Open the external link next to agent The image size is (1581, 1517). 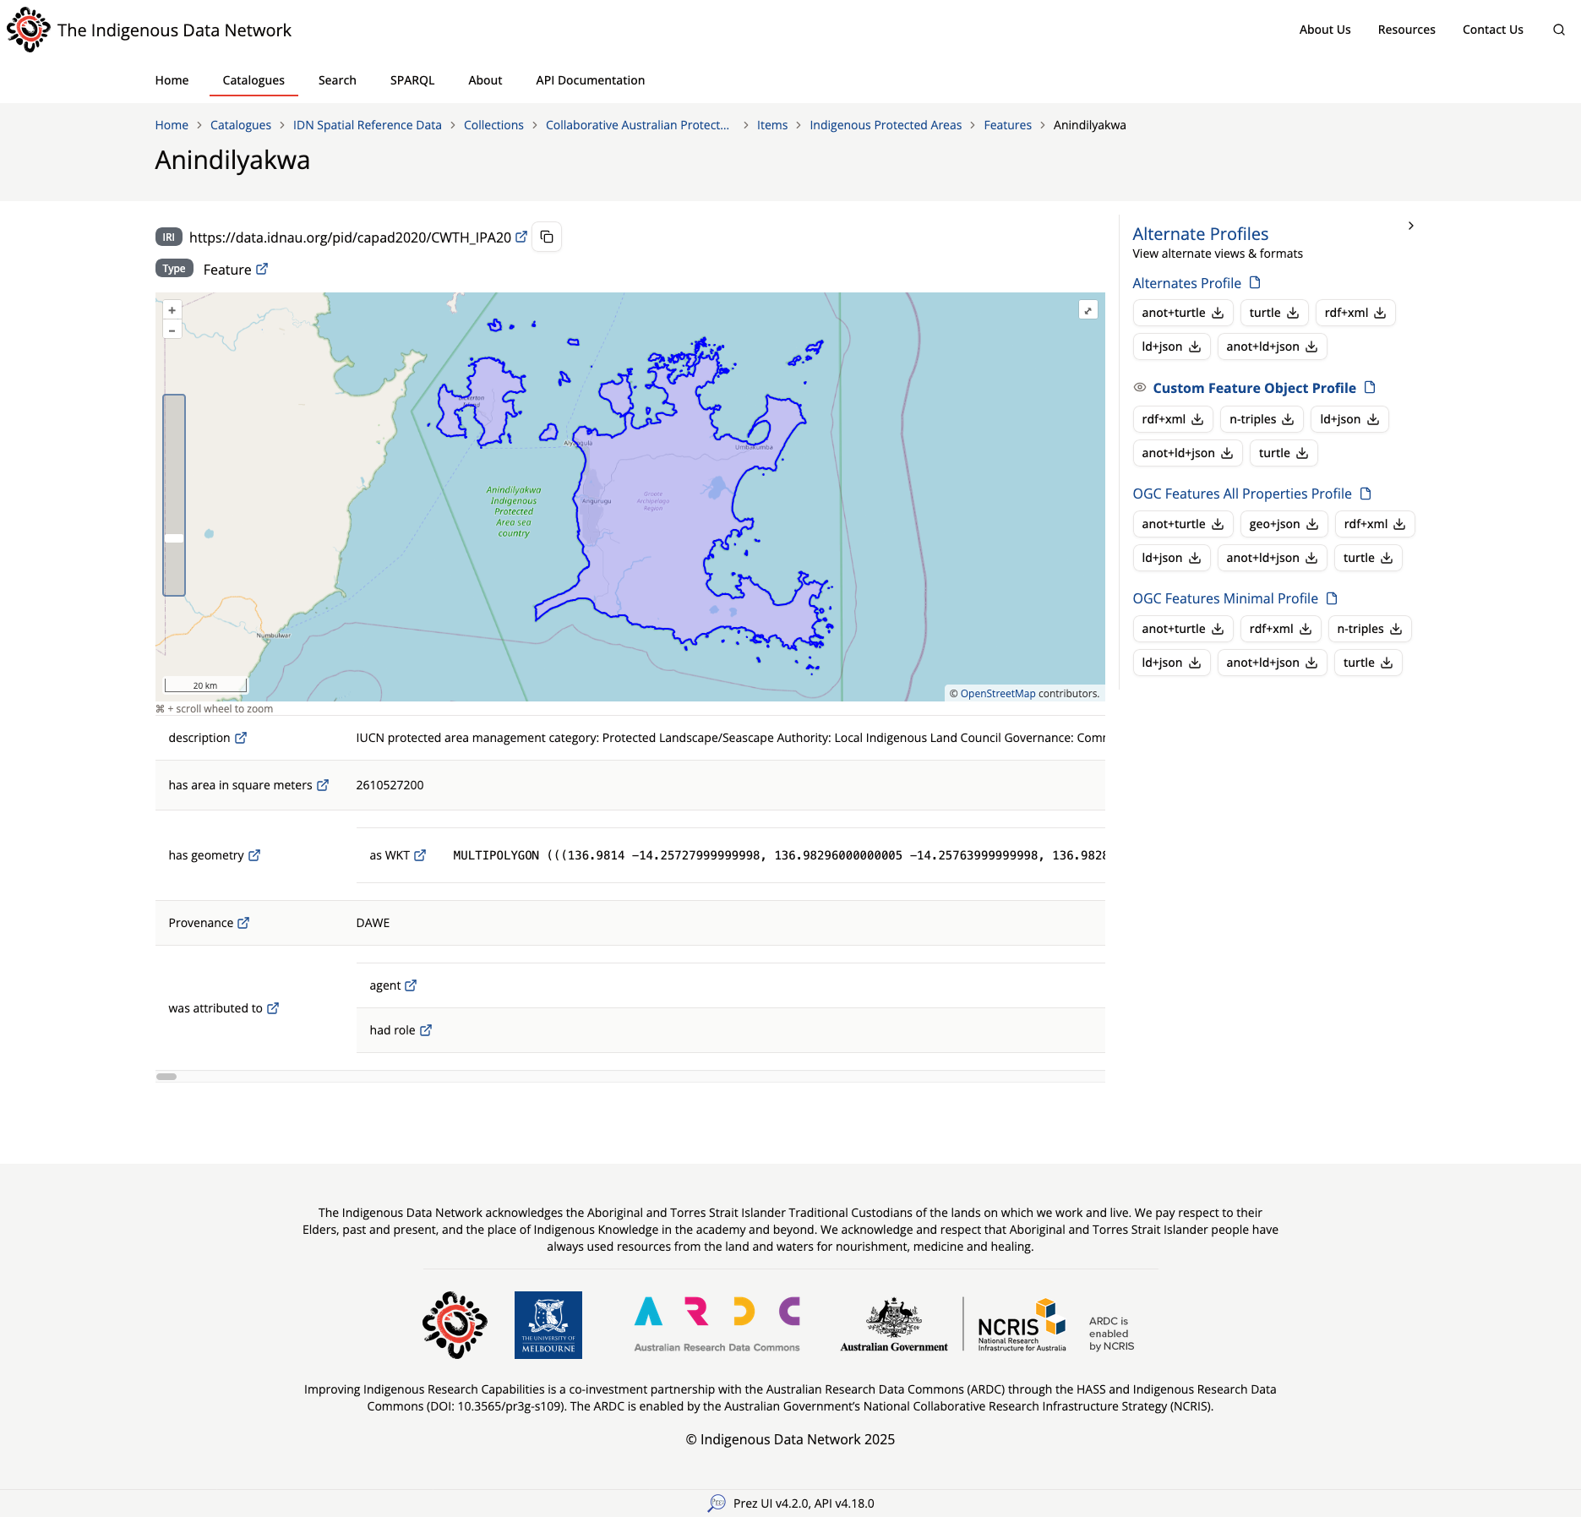coord(412,985)
